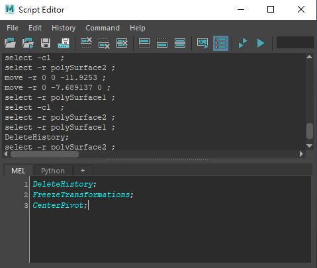
Task: Click the Execute All double-arrow icon
Action: pos(243,43)
